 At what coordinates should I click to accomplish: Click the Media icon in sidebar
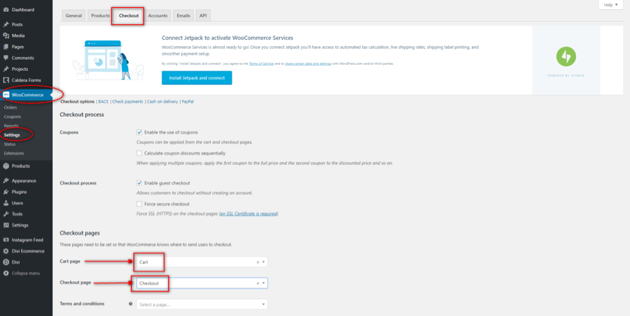(x=6, y=36)
